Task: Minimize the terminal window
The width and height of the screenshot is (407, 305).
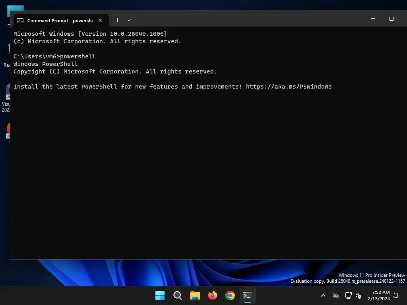Action: point(373,19)
